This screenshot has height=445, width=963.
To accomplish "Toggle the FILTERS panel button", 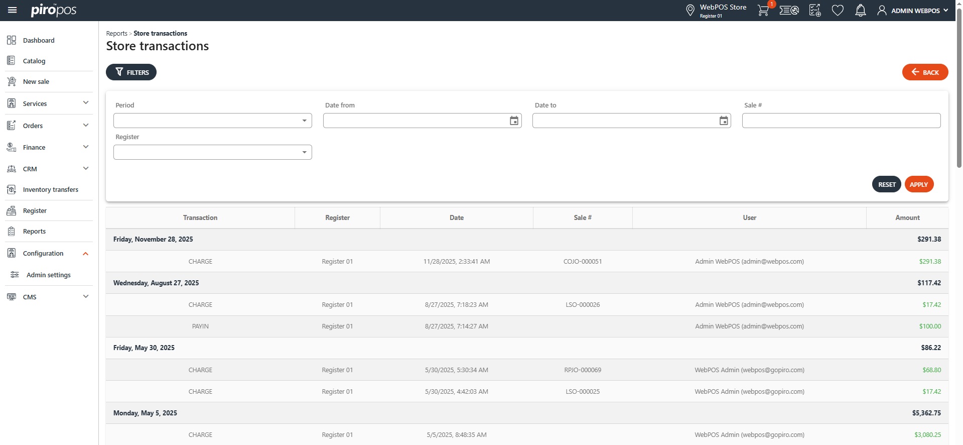I will point(131,72).
